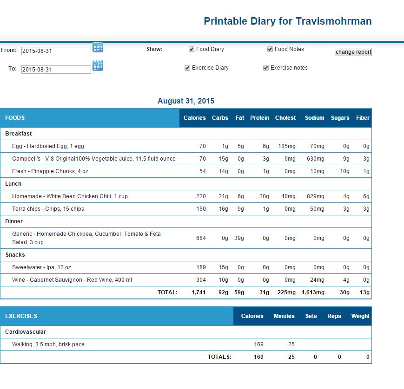Select the Cabernet Sauvignon Red Wine entry
Screen dimensions: 404x389
pyautogui.click(x=72, y=280)
